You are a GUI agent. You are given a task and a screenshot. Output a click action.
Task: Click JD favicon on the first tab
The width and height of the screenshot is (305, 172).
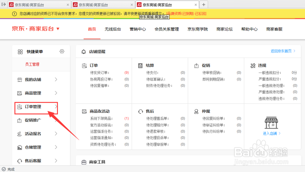(11, 5)
